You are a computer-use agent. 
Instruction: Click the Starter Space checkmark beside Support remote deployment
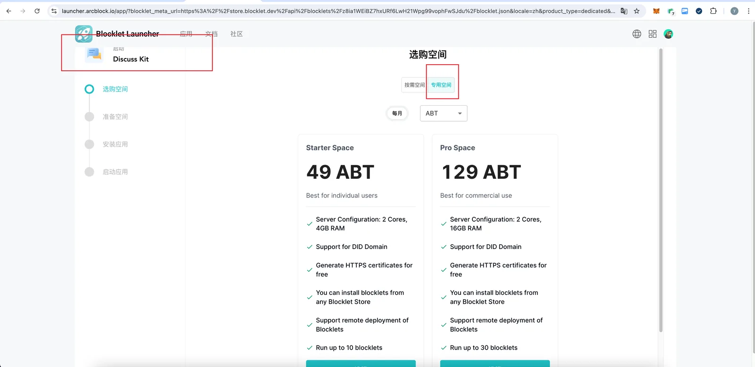click(310, 325)
